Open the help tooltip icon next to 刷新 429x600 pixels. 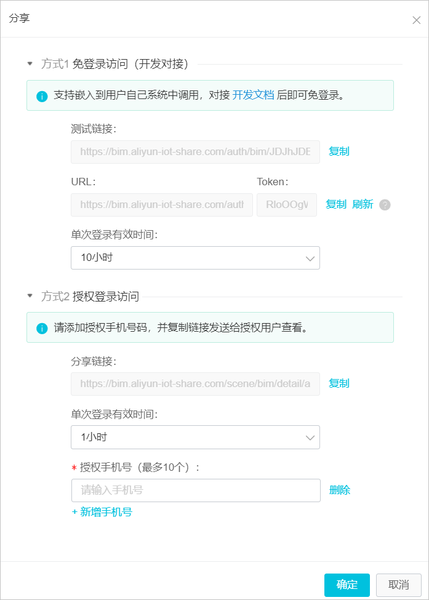click(385, 204)
